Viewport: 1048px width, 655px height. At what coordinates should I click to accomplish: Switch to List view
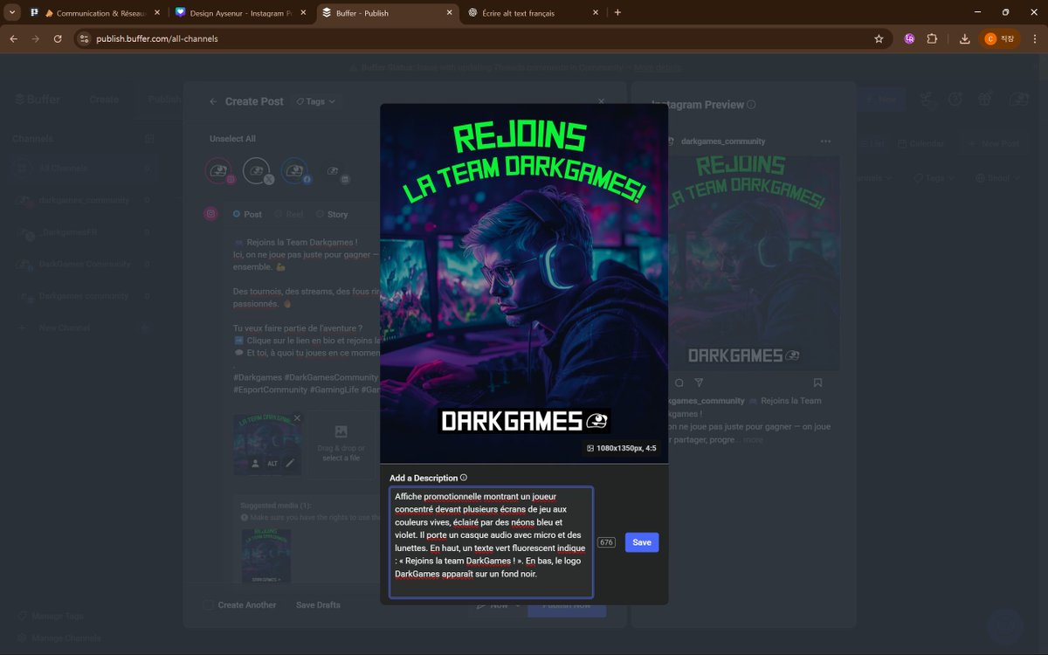[872, 143]
